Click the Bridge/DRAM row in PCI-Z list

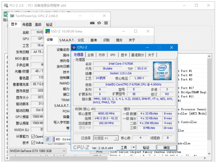pos(192,92)
